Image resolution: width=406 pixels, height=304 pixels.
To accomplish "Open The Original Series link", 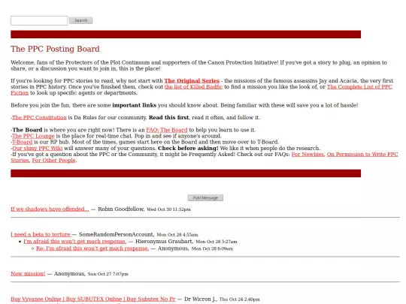I will [x=192, y=80].
